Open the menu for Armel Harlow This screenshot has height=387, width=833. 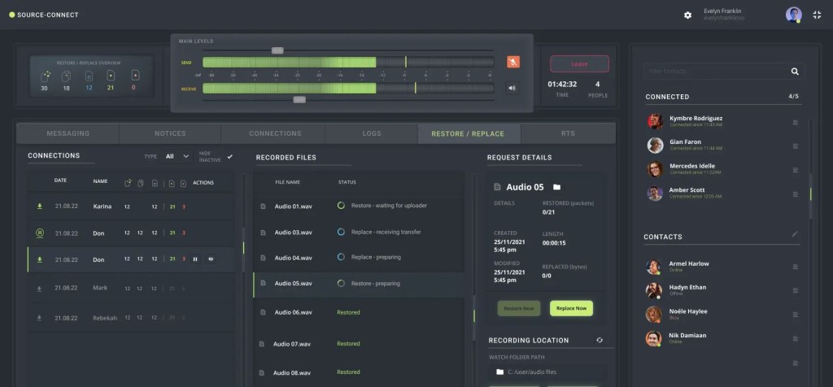(x=796, y=267)
